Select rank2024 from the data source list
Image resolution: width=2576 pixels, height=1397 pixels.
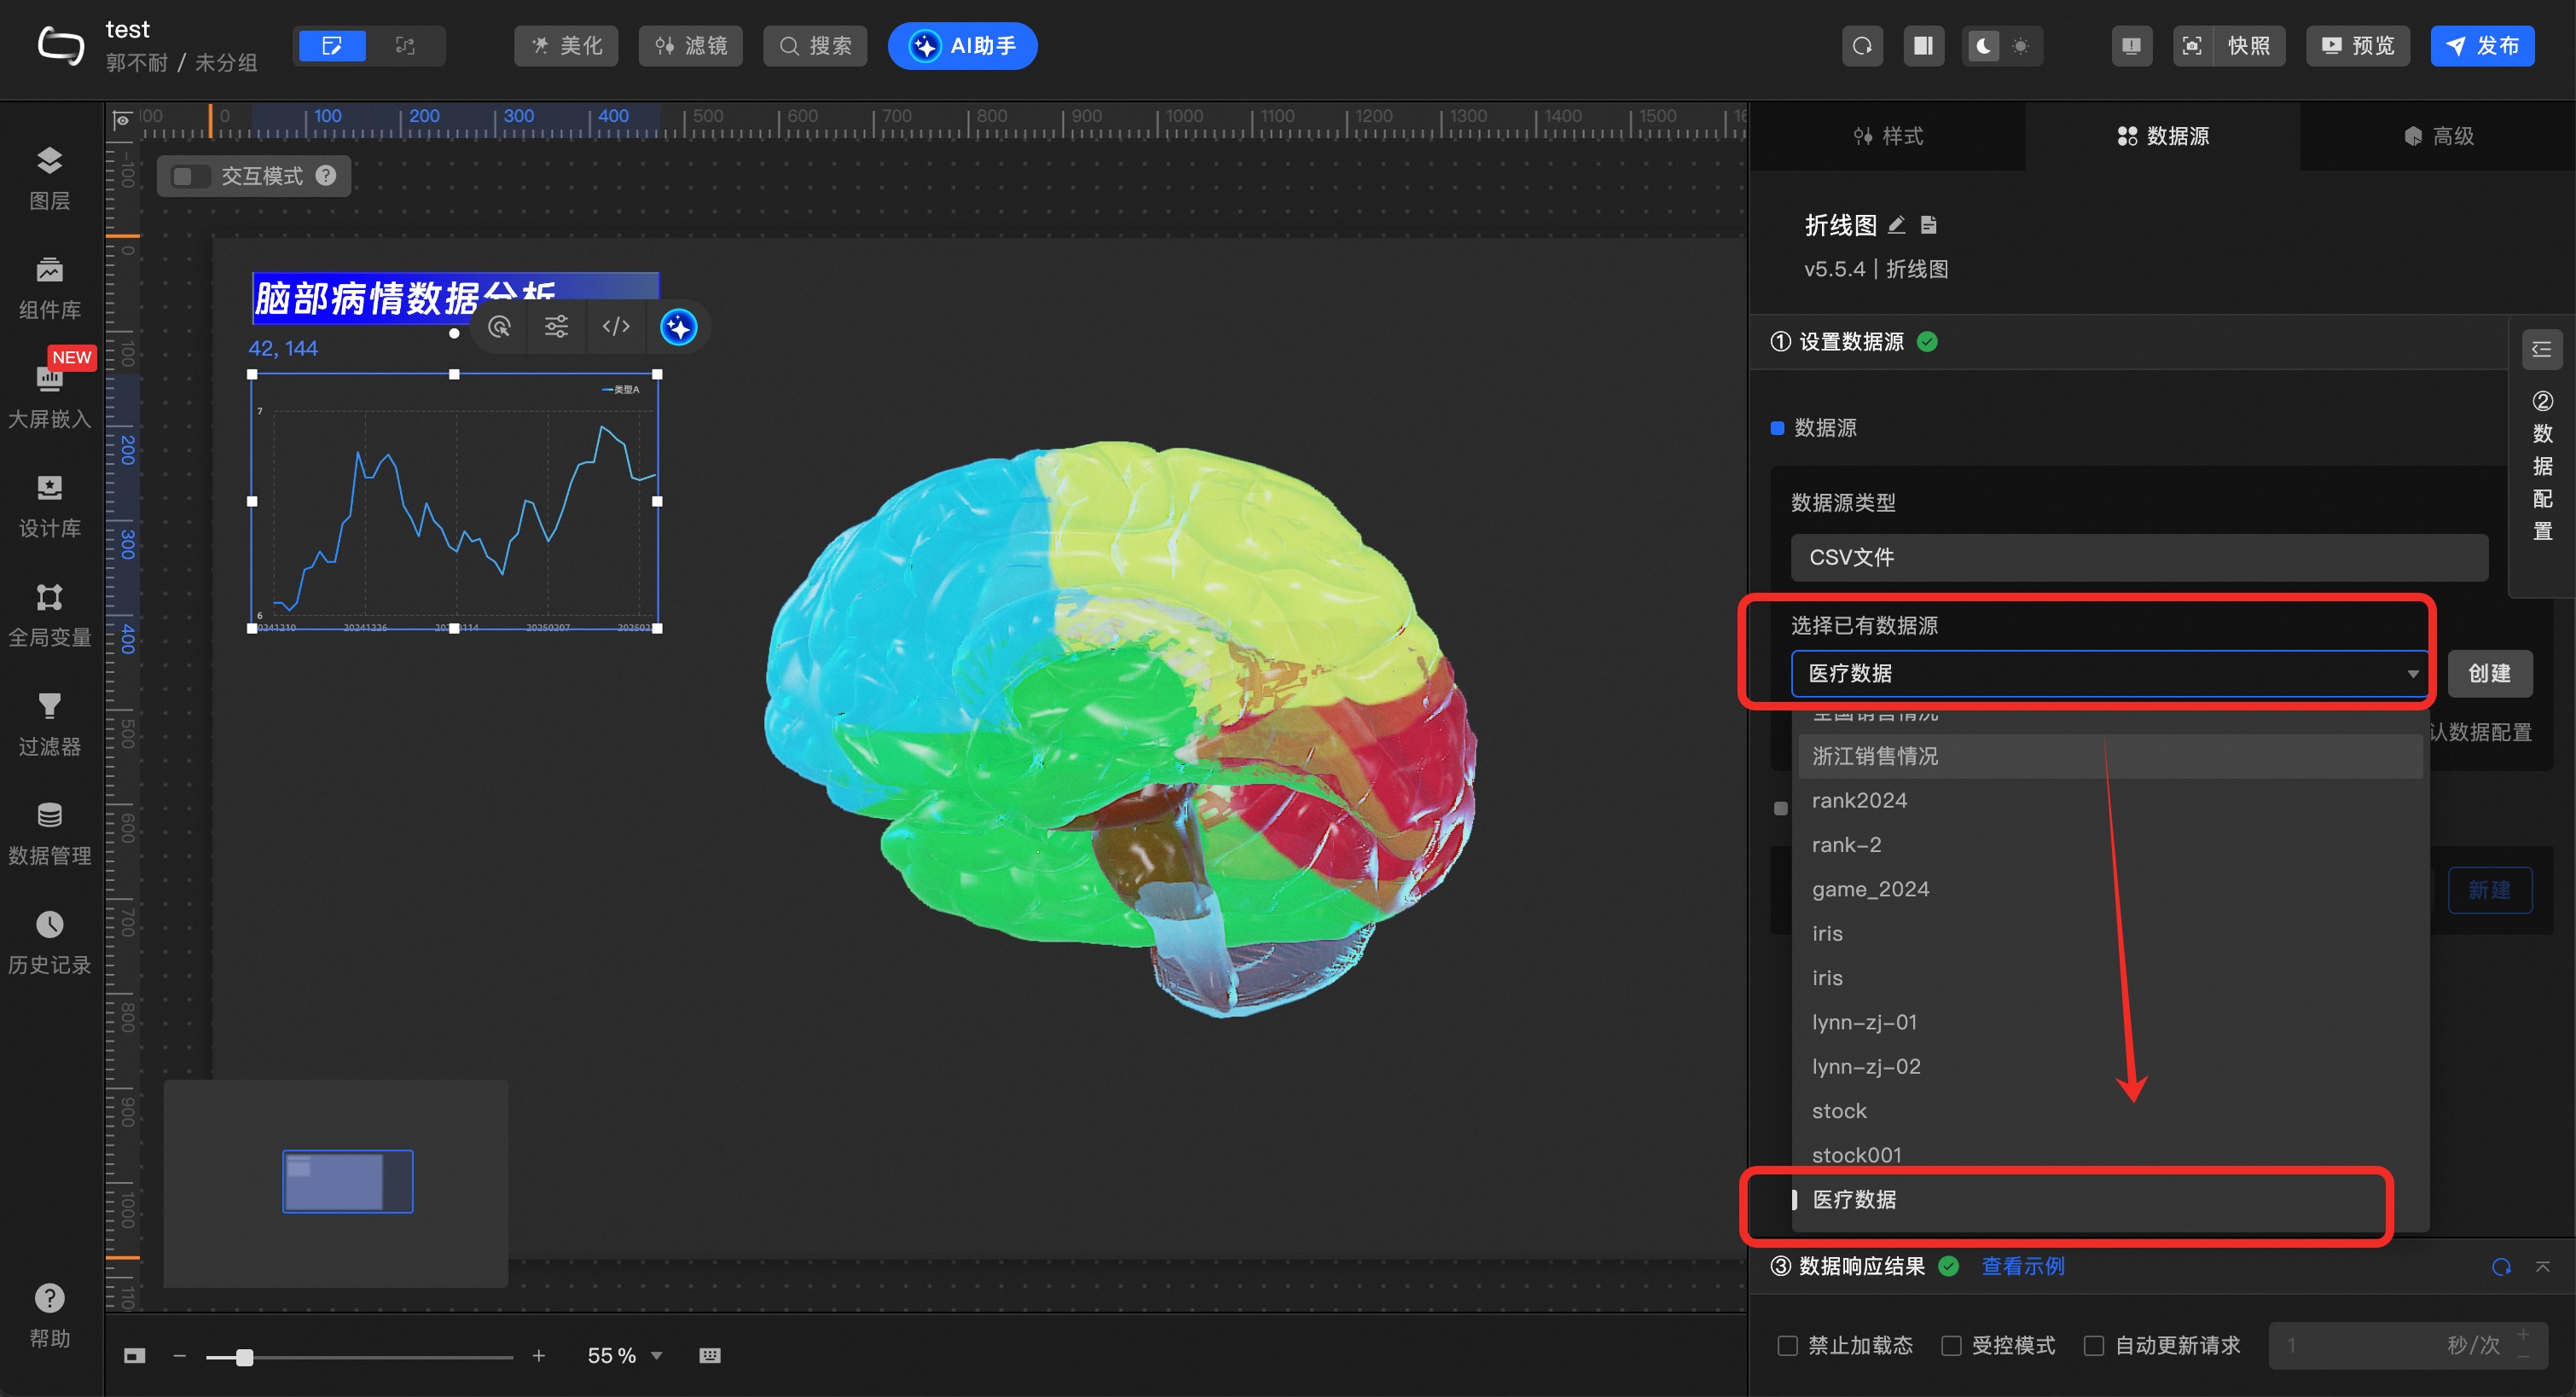[x=1859, y=800]
